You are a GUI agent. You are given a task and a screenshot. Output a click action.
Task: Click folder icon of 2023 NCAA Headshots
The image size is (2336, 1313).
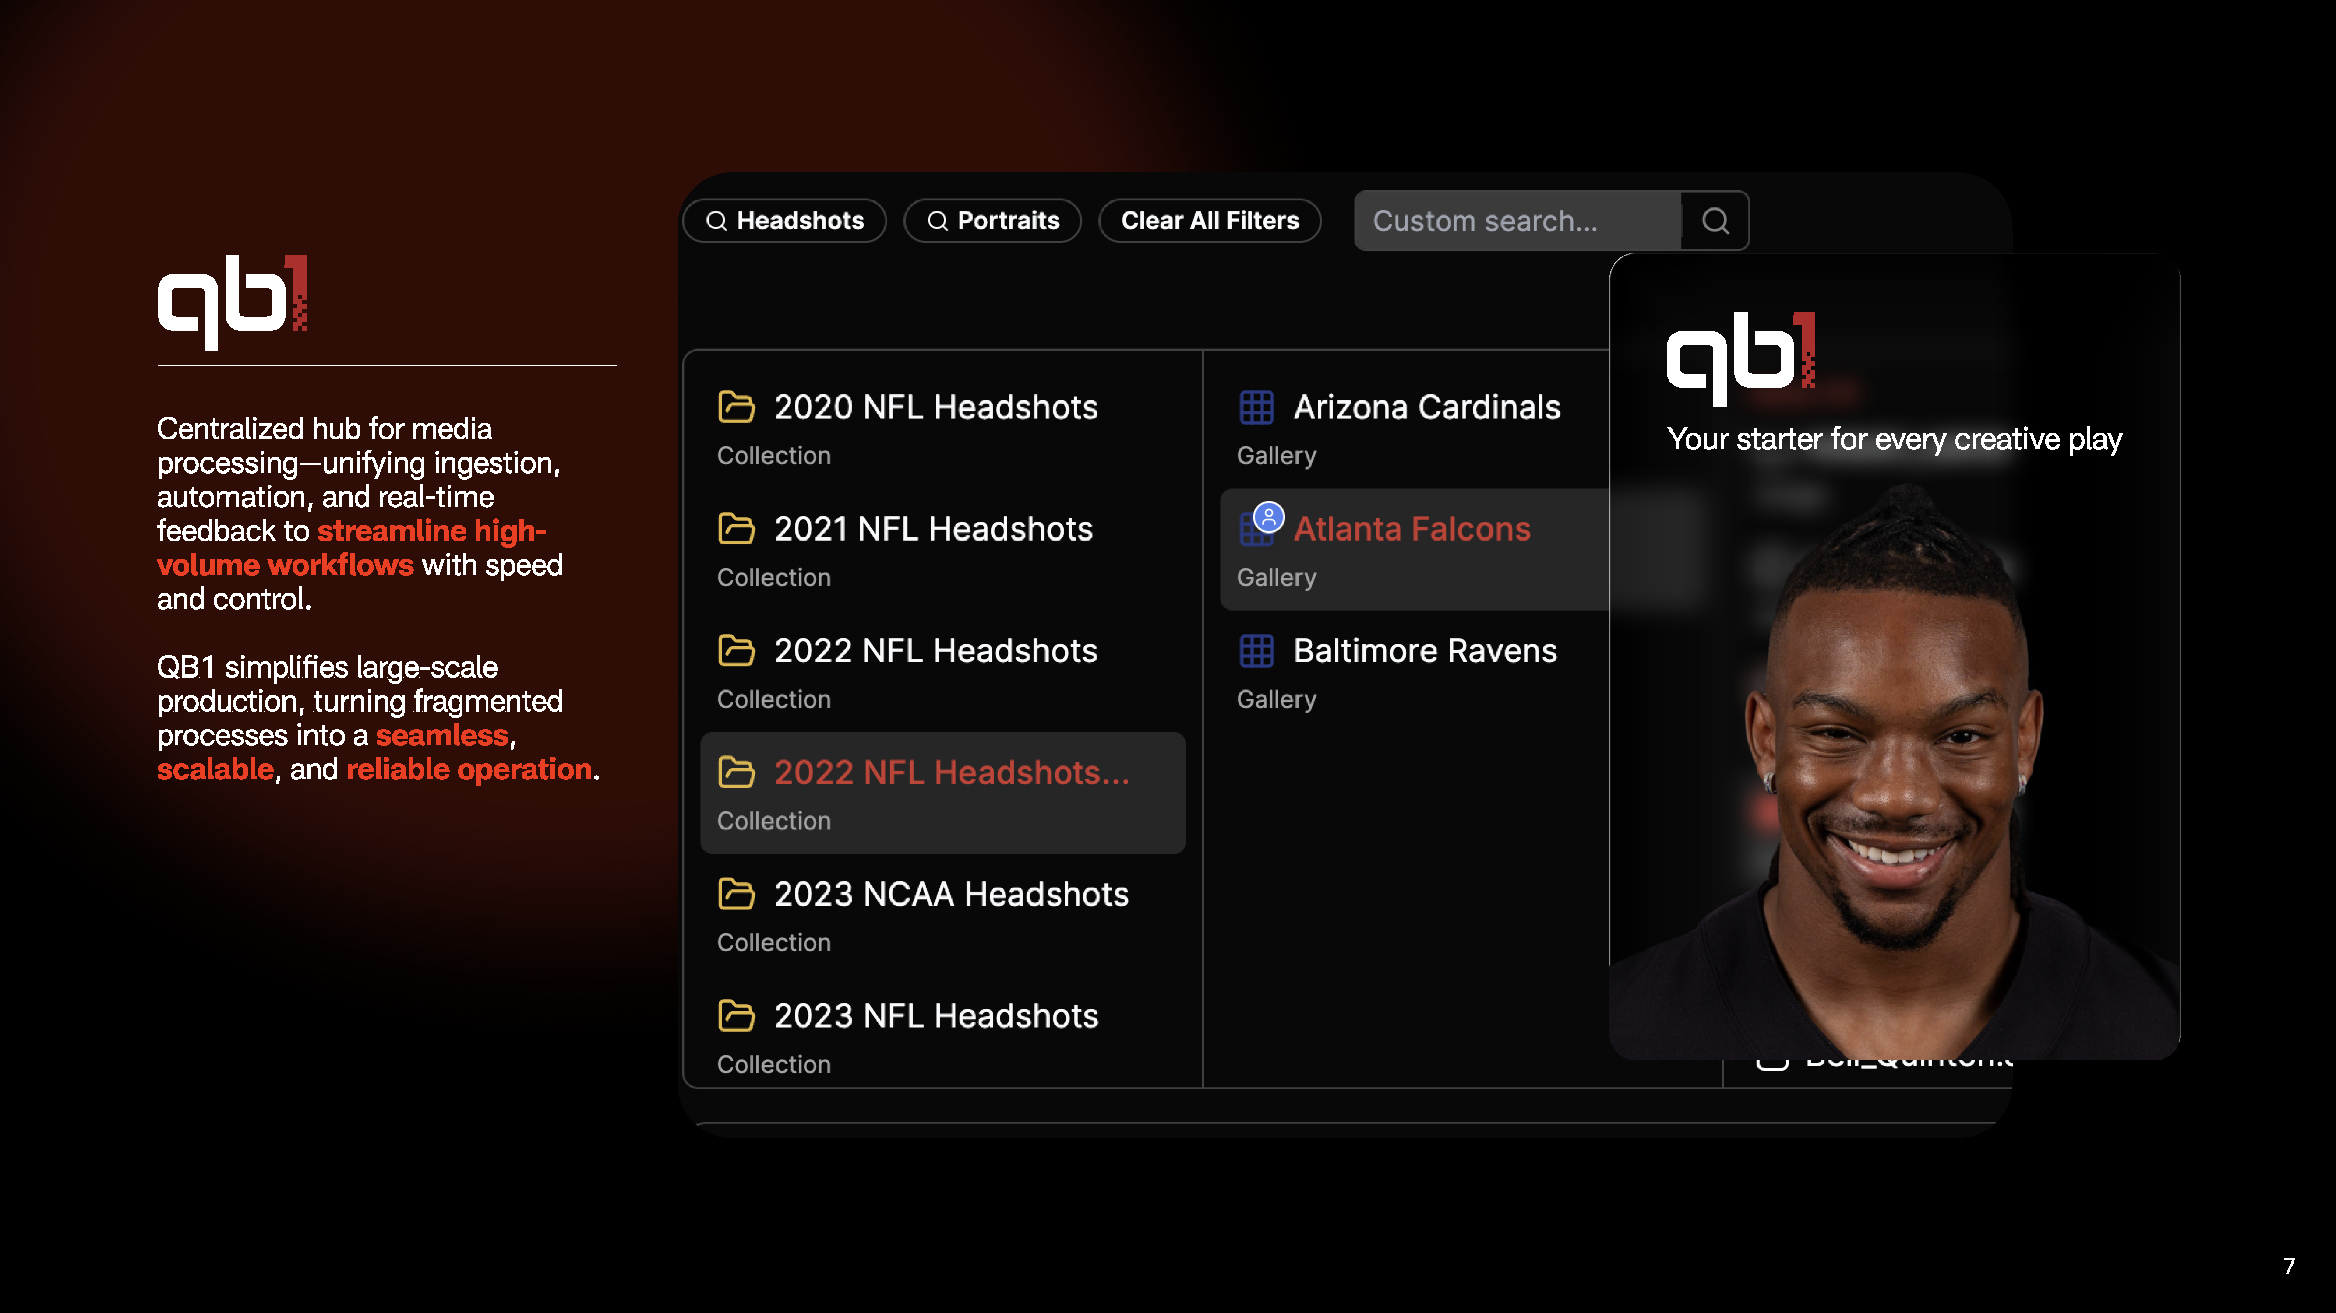coord(735,893)
